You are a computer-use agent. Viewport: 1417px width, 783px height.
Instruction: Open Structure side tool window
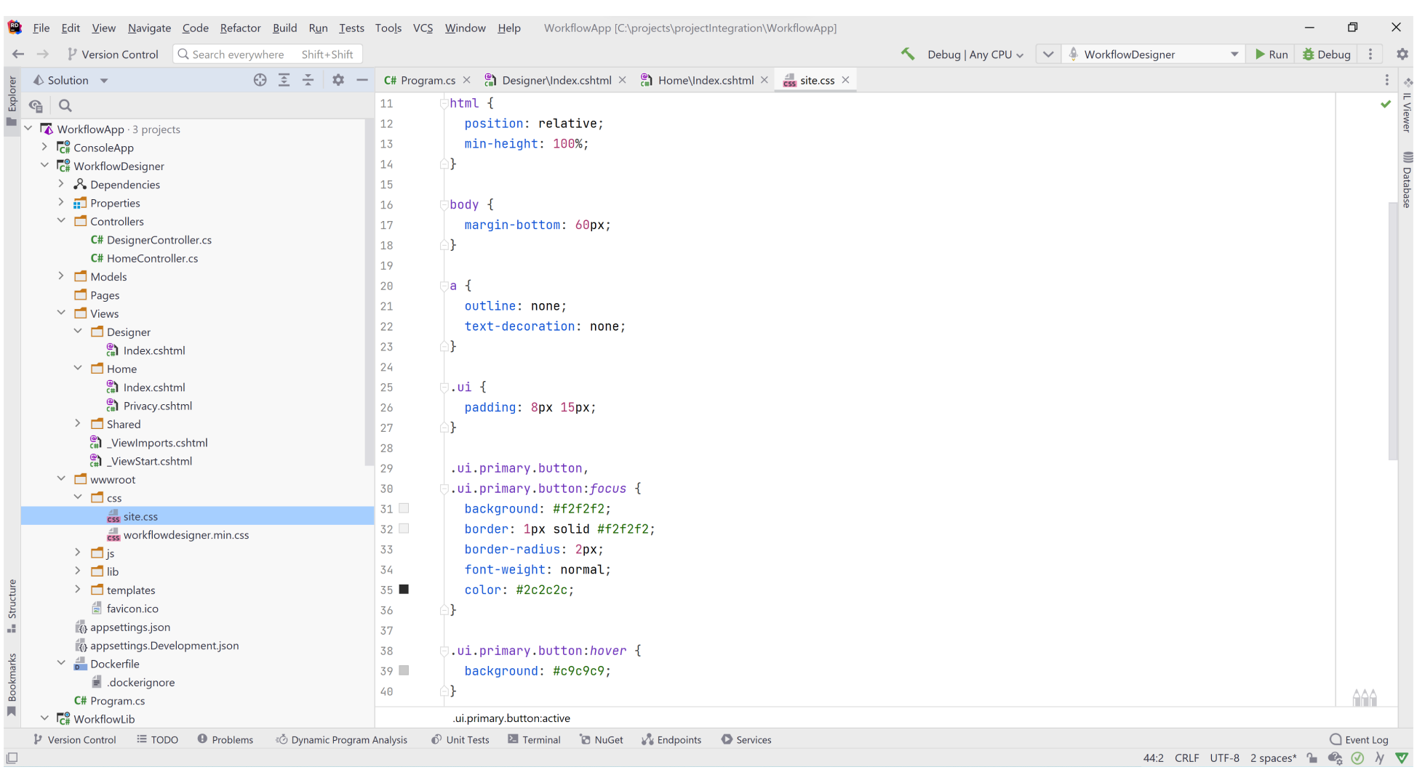12,606
